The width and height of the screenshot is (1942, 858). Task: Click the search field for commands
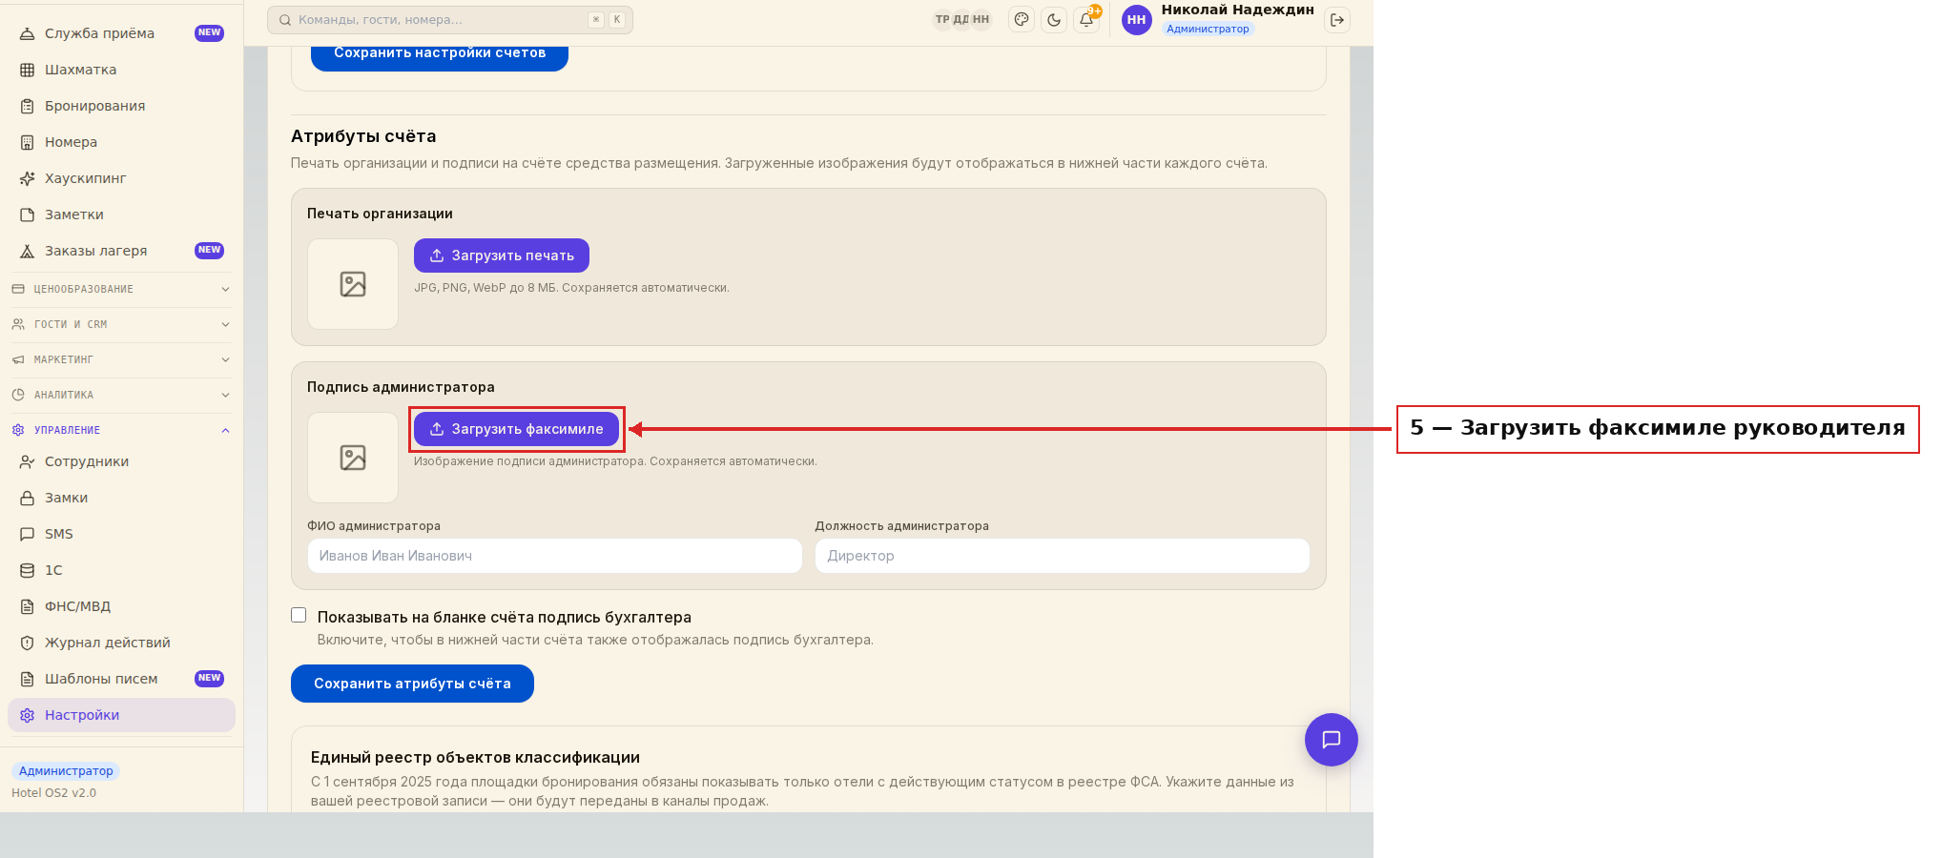click(450, 20)
